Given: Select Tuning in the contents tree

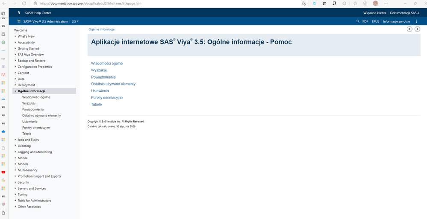Looking at the screenshot, I should (23, 195).
